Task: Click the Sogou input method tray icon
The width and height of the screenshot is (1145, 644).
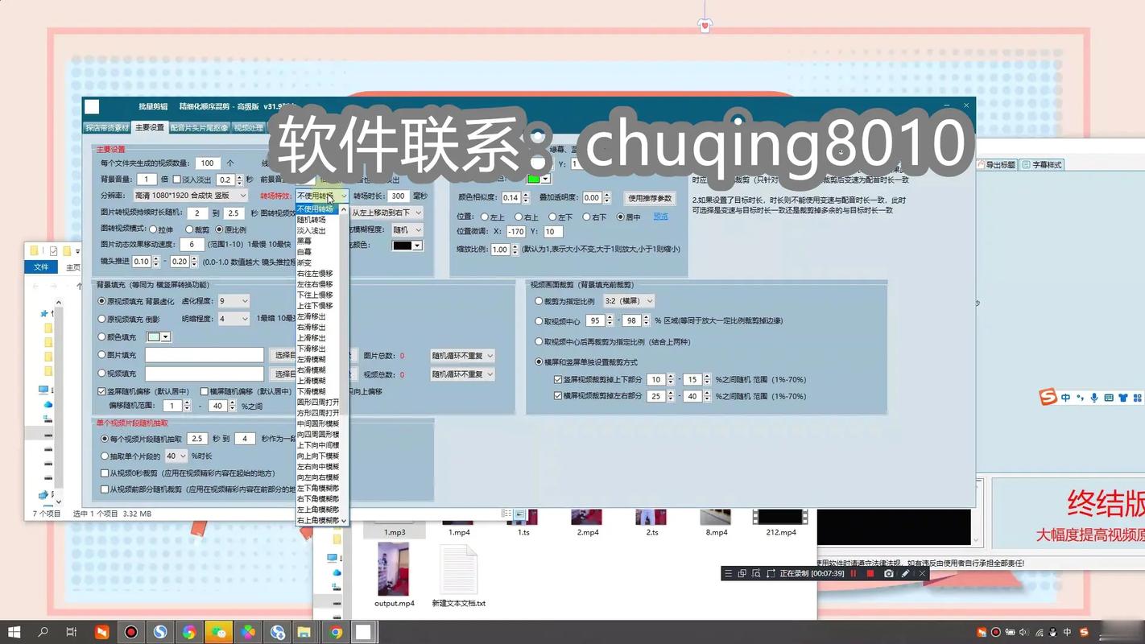Action: pyautogui.click(x=1083, y=632)
